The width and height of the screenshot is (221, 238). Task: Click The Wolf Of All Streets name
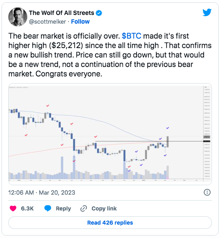coord(62,13)
